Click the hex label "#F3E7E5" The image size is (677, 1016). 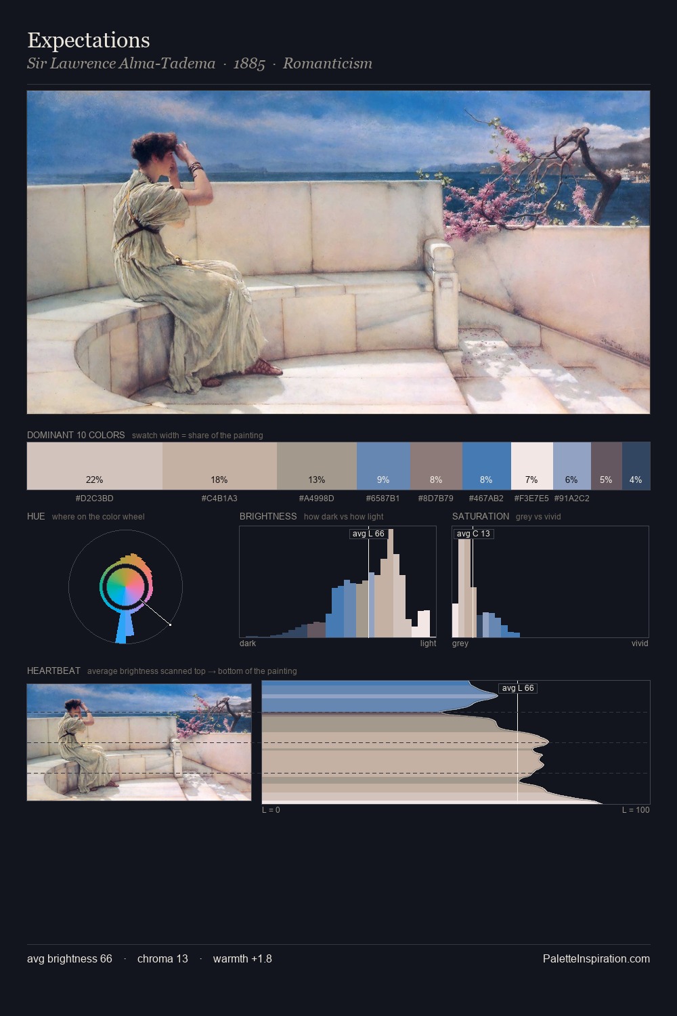[x=531, y=499]
